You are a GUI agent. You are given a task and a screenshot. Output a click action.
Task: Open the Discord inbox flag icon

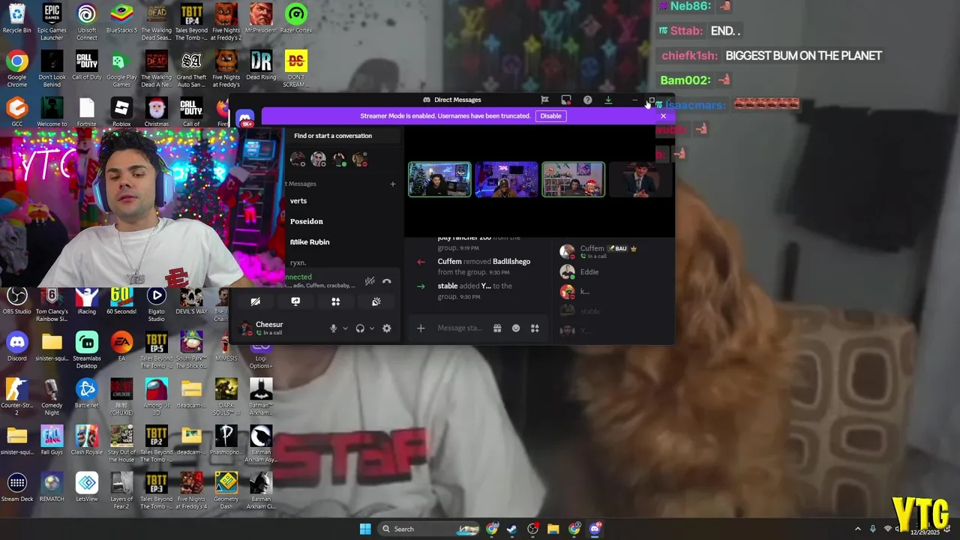coord(544,100)
